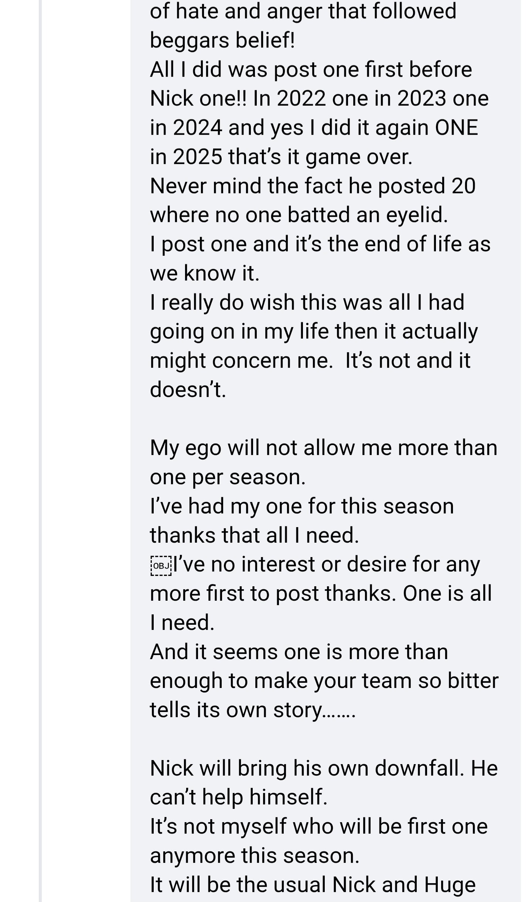The width and height of the screenshot is (532, 902).
Task: Click the line 'Never mind the fact he posted 20'
Action: pos(313,185)
